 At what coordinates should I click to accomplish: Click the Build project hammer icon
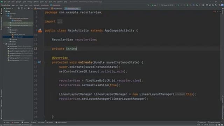tap(148, 5)
